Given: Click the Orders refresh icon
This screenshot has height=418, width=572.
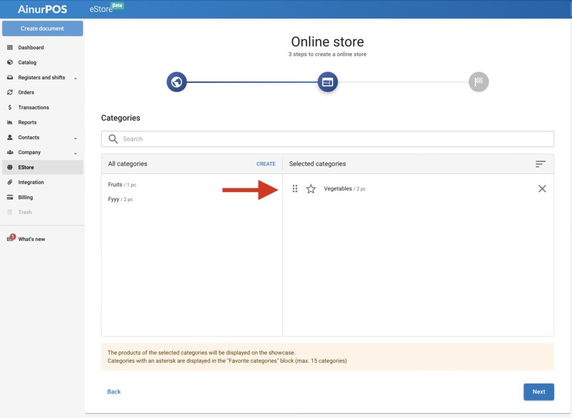Looking at the screenshot, I should pyautogui.click(x=10, y=92).
